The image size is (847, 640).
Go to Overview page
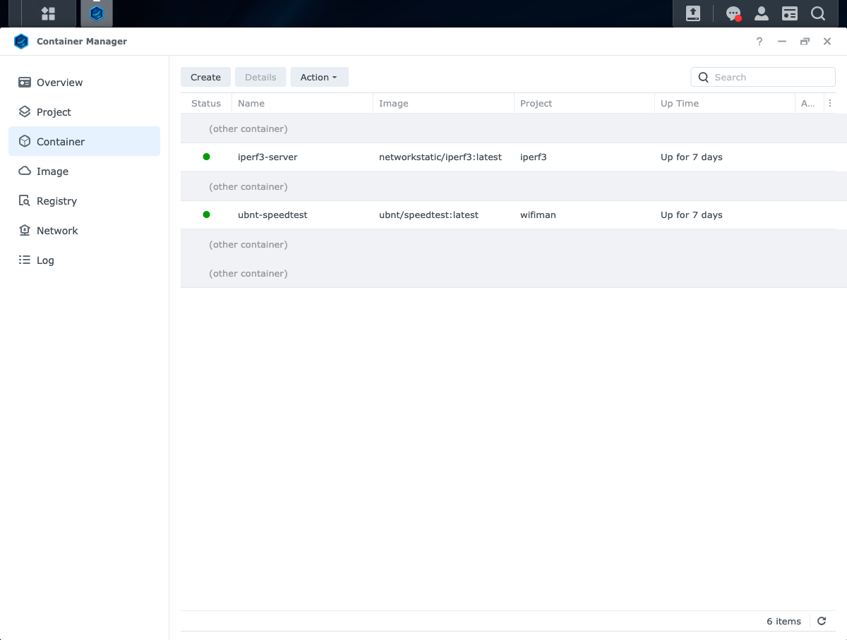(x=84, y=83)
